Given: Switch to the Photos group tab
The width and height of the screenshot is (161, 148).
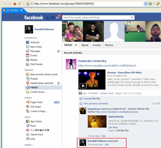Looking at the screenshot, I should (109, 45).
